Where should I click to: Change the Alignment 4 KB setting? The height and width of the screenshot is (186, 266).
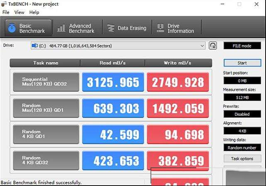pos(242,131)
